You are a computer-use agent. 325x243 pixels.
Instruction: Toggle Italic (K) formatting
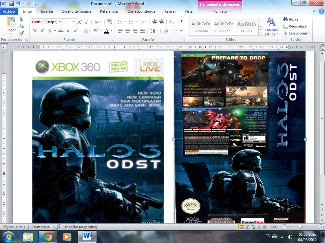[x=42, y=31]
